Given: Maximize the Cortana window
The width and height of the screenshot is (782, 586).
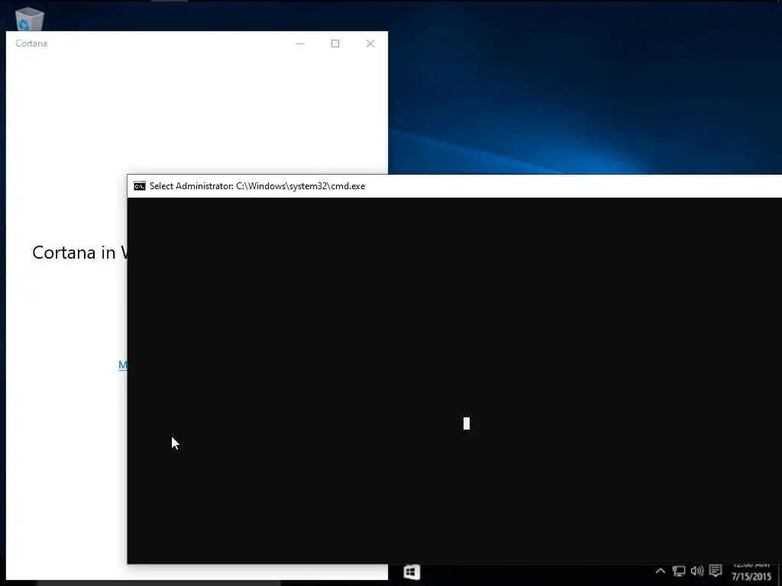Looking at the screenshot, I should pos(335,43).
